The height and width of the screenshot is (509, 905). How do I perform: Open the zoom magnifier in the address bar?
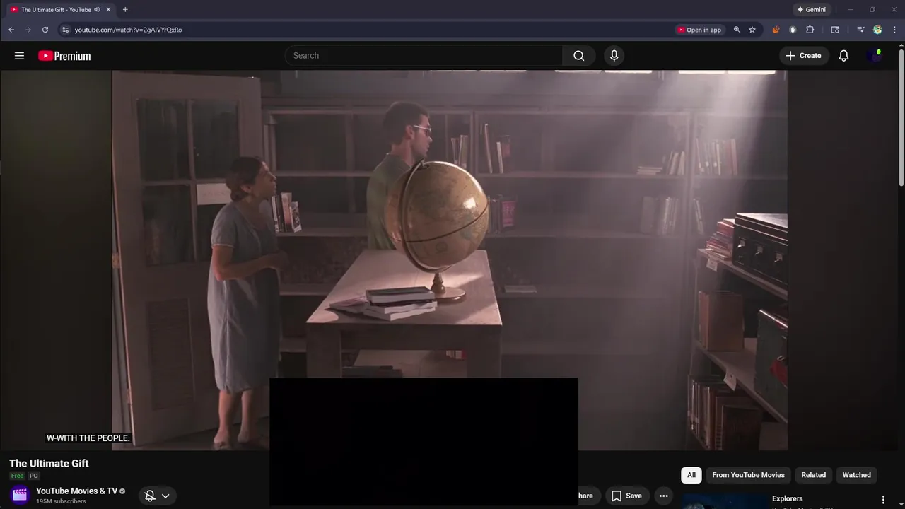point(737,30)
